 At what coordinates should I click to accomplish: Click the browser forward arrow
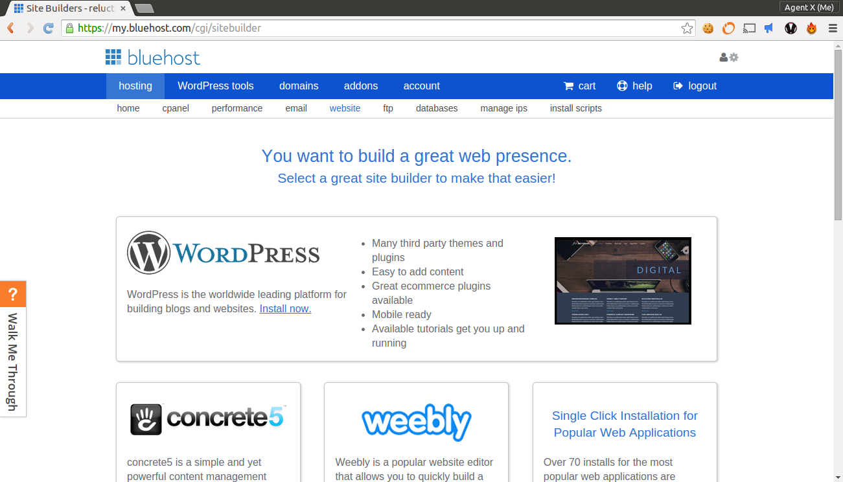point(30,28)
